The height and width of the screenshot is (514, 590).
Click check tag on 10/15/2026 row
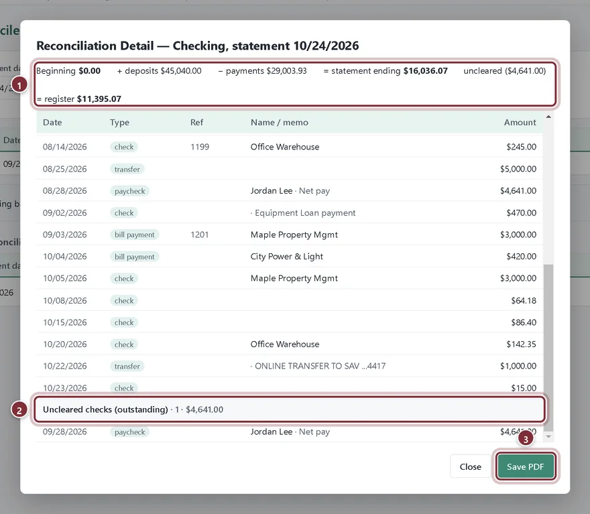tap(124, 322)
